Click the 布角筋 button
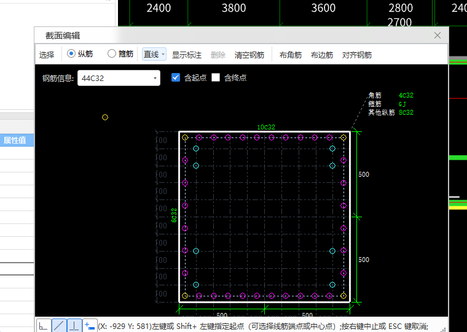Viewport: 467px width, 332px height. 291,55
